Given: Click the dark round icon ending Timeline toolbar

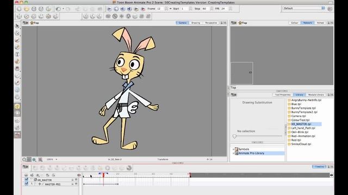Looking at the screenshot, I should [129, 168].
